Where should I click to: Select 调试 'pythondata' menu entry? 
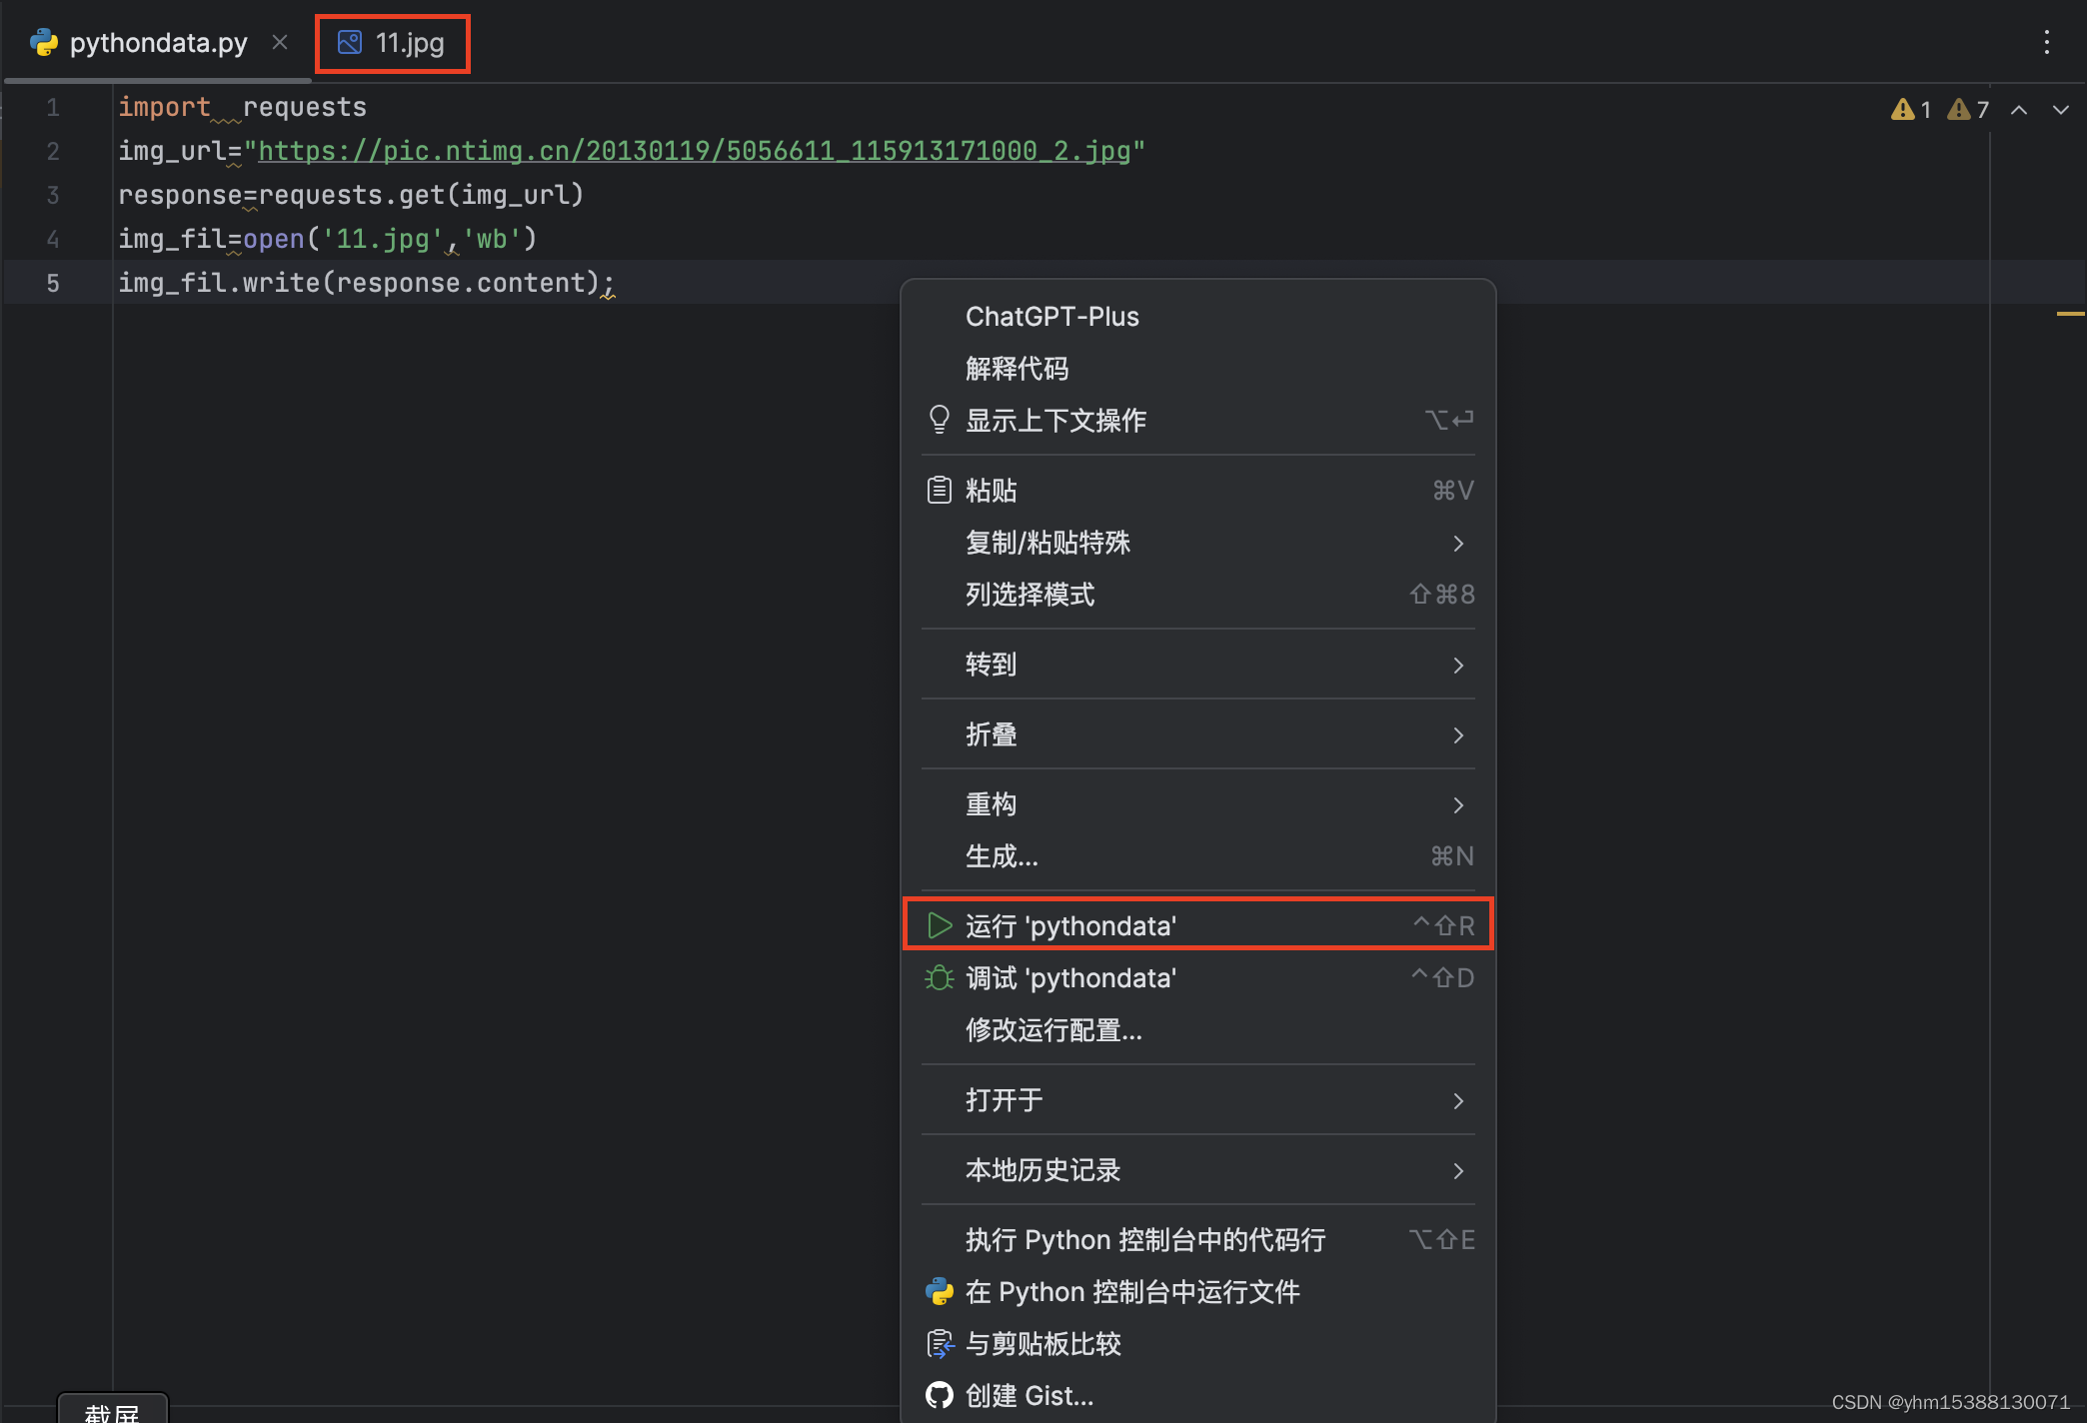[x=1197, y=978]
